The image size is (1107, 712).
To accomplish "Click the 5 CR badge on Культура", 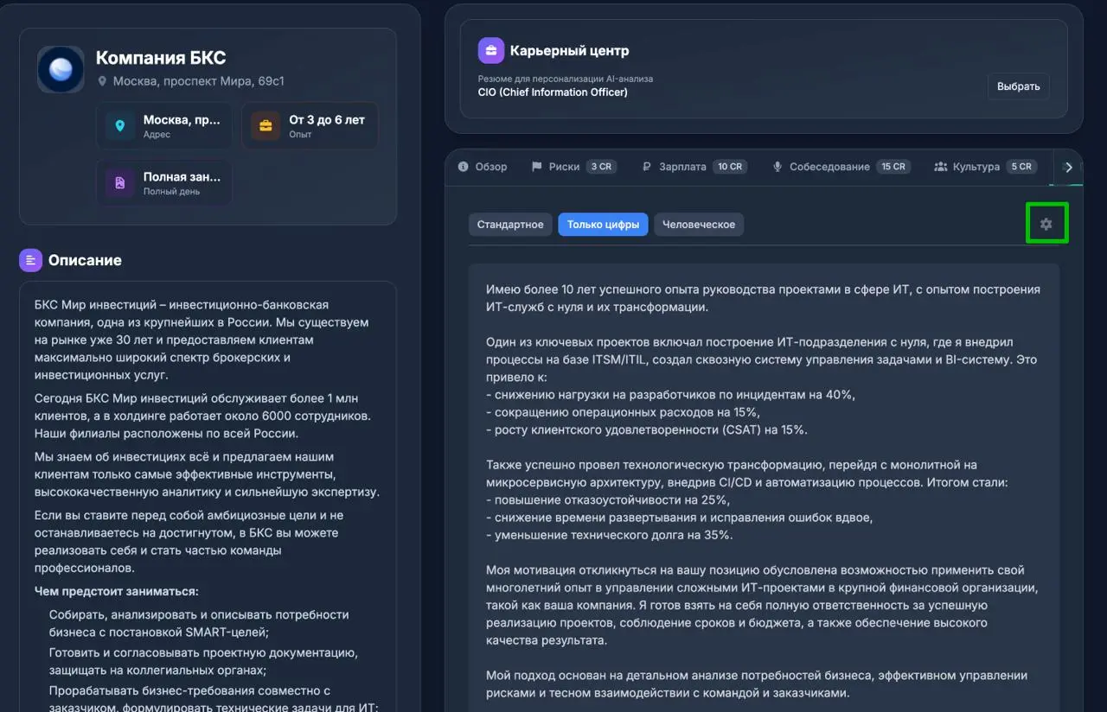I will tap(1021, 167).
